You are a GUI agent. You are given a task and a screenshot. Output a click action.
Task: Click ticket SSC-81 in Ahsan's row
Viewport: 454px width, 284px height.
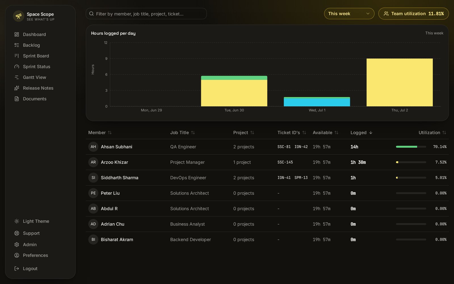(x=284, y=147)
